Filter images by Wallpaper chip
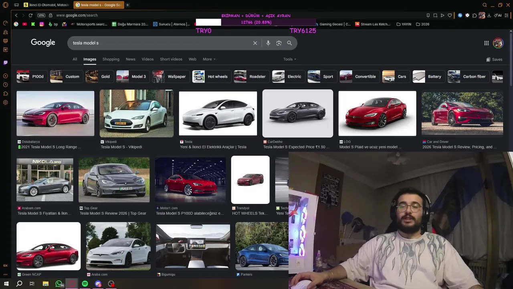513x289 pixels. coord(171,76)
